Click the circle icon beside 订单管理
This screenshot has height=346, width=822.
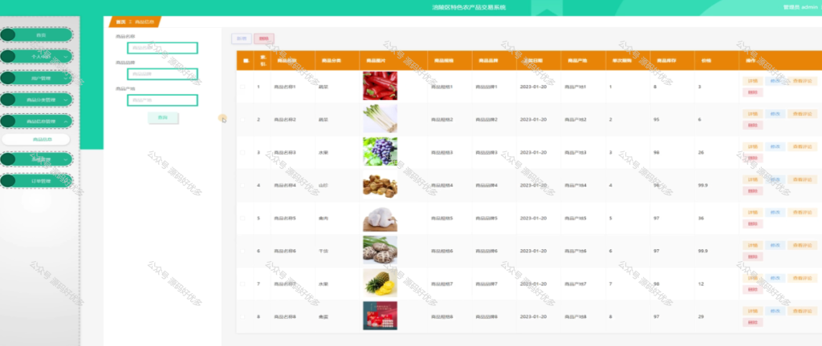(x=8, y=181)
